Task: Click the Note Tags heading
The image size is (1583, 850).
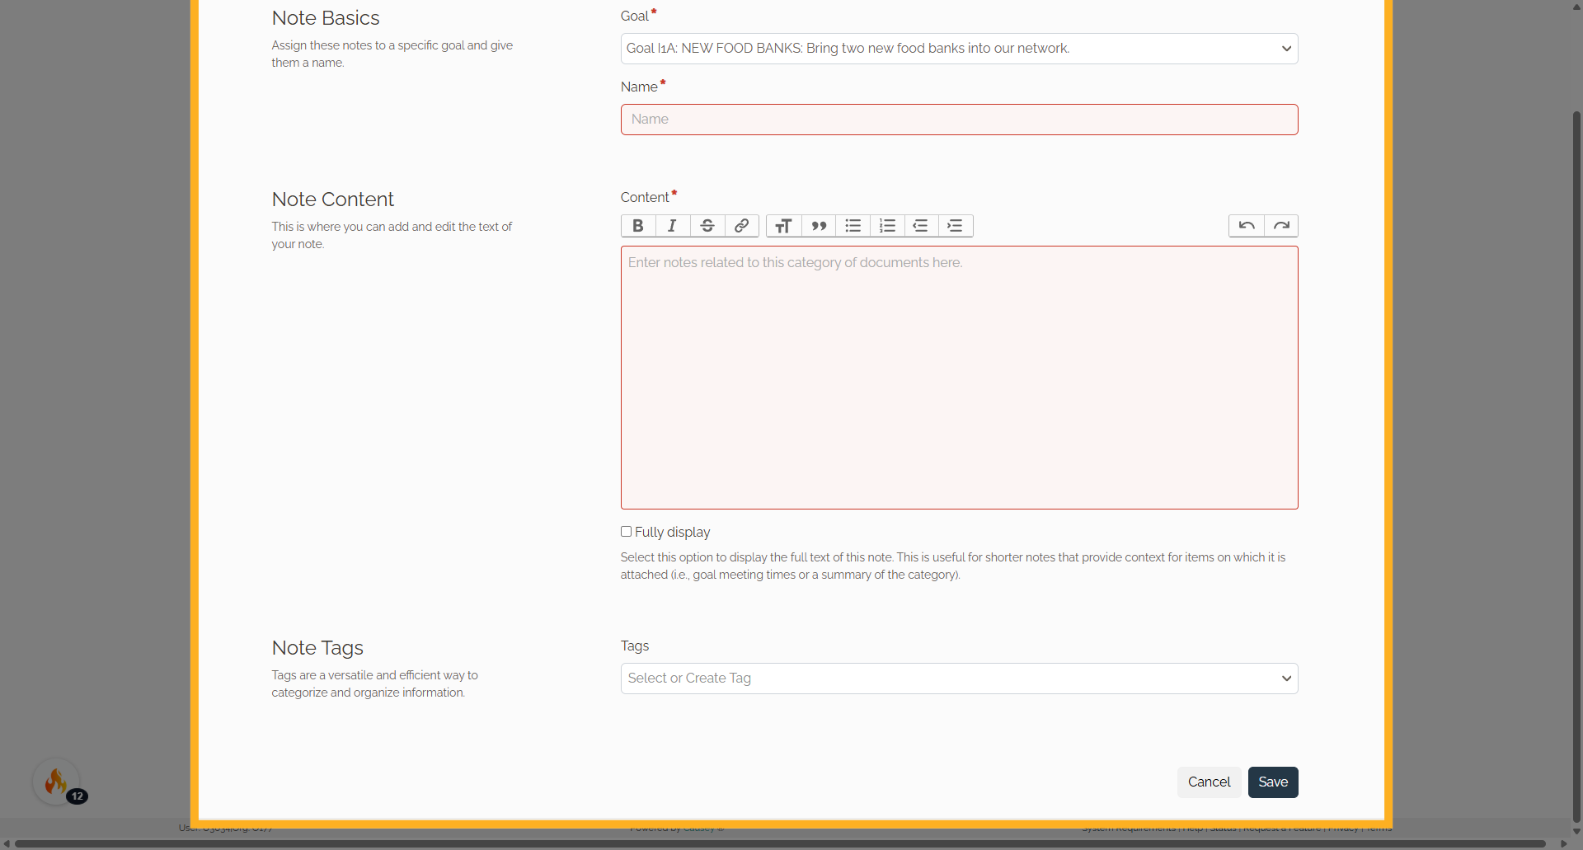Action: tap(317, 648)
